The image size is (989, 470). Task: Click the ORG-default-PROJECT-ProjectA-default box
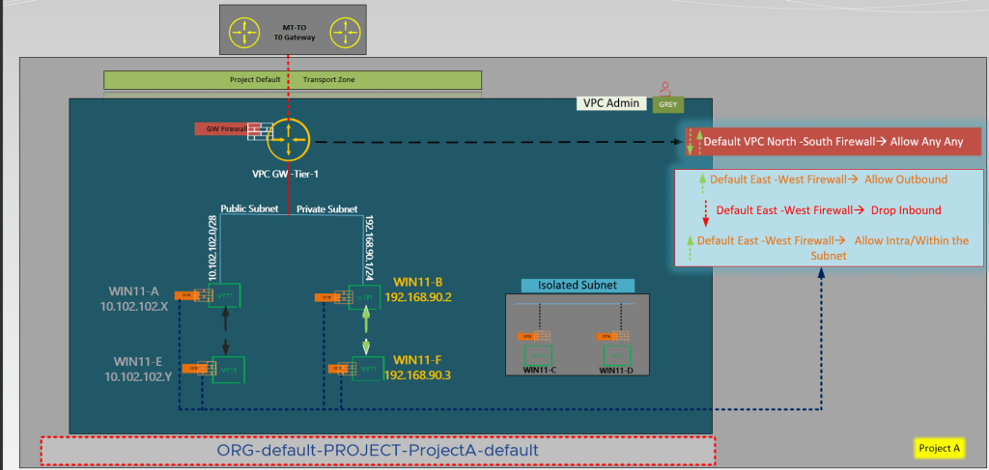point(377,451)
